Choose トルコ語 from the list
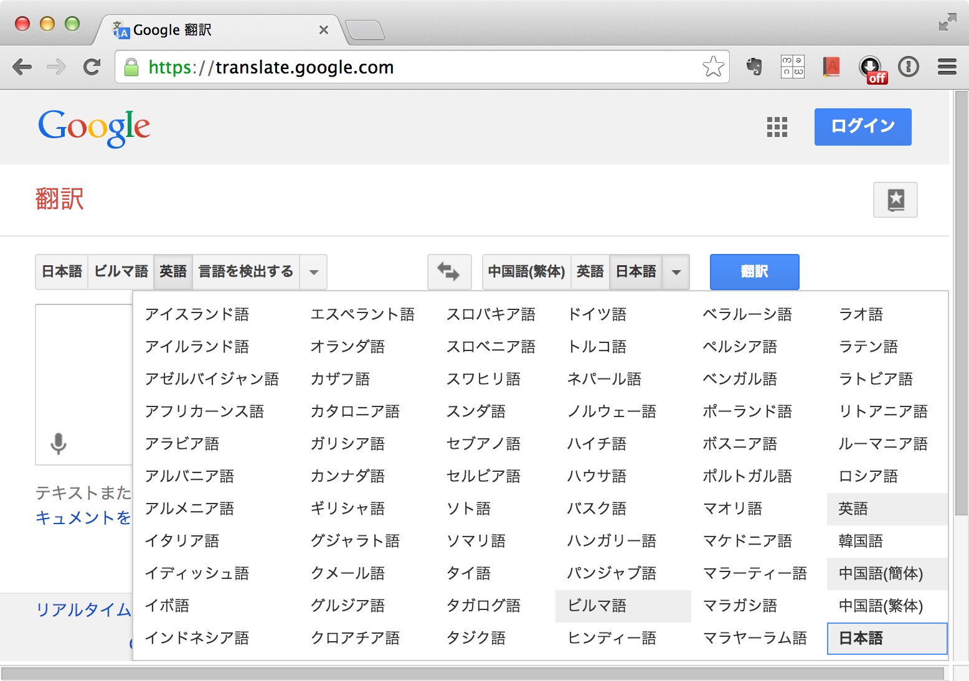969x681 pixels. click(597, 347)
